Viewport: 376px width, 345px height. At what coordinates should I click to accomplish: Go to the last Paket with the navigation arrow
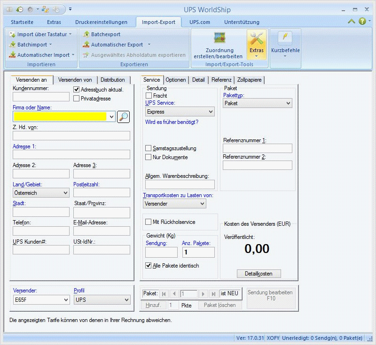click(x=213, y=294)
